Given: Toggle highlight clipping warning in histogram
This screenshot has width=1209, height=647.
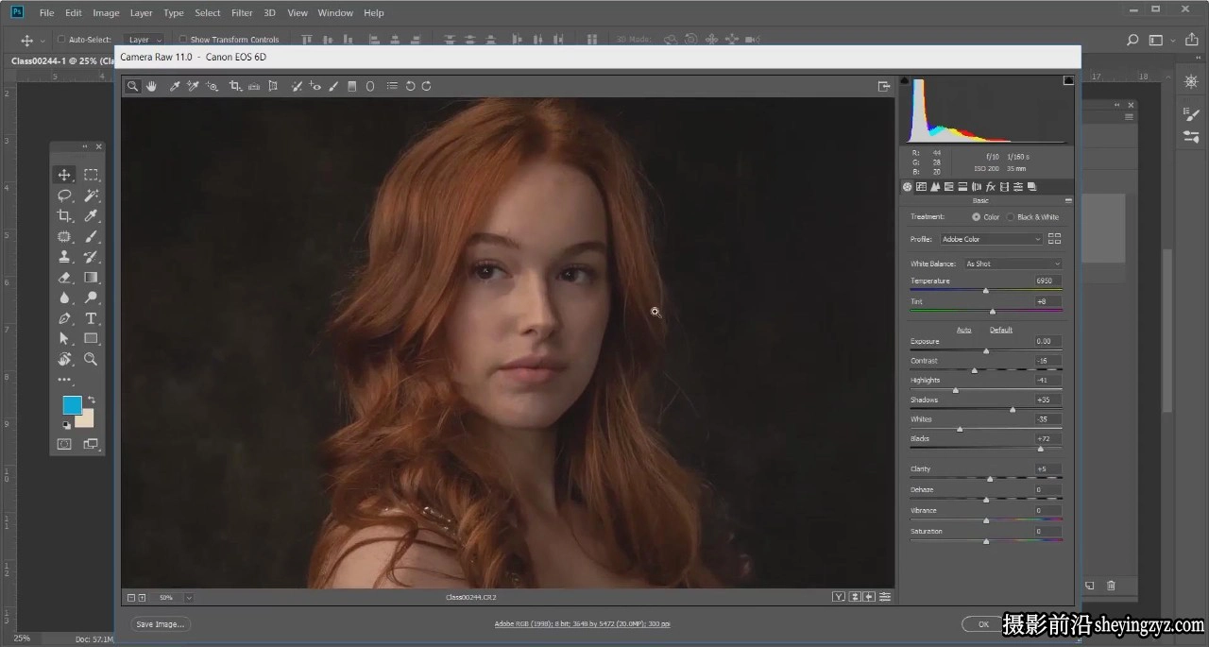Looking at the screenshot, I should pos(1068,81).
